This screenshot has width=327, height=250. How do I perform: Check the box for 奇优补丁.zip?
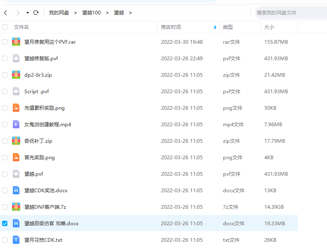coord(5,141)
